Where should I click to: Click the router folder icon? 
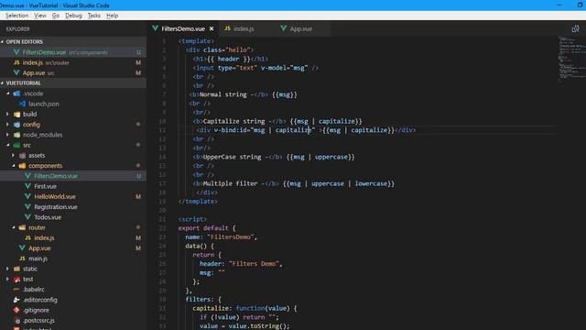click(22, 227)
